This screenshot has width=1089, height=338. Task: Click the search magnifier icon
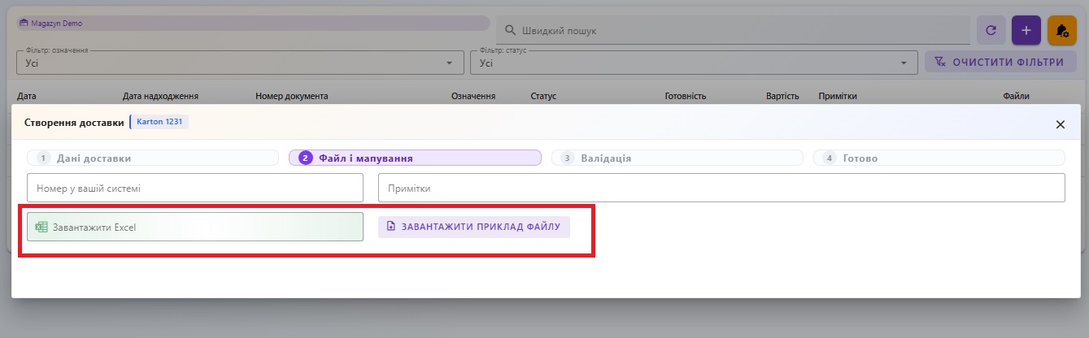tap(511, 30)
